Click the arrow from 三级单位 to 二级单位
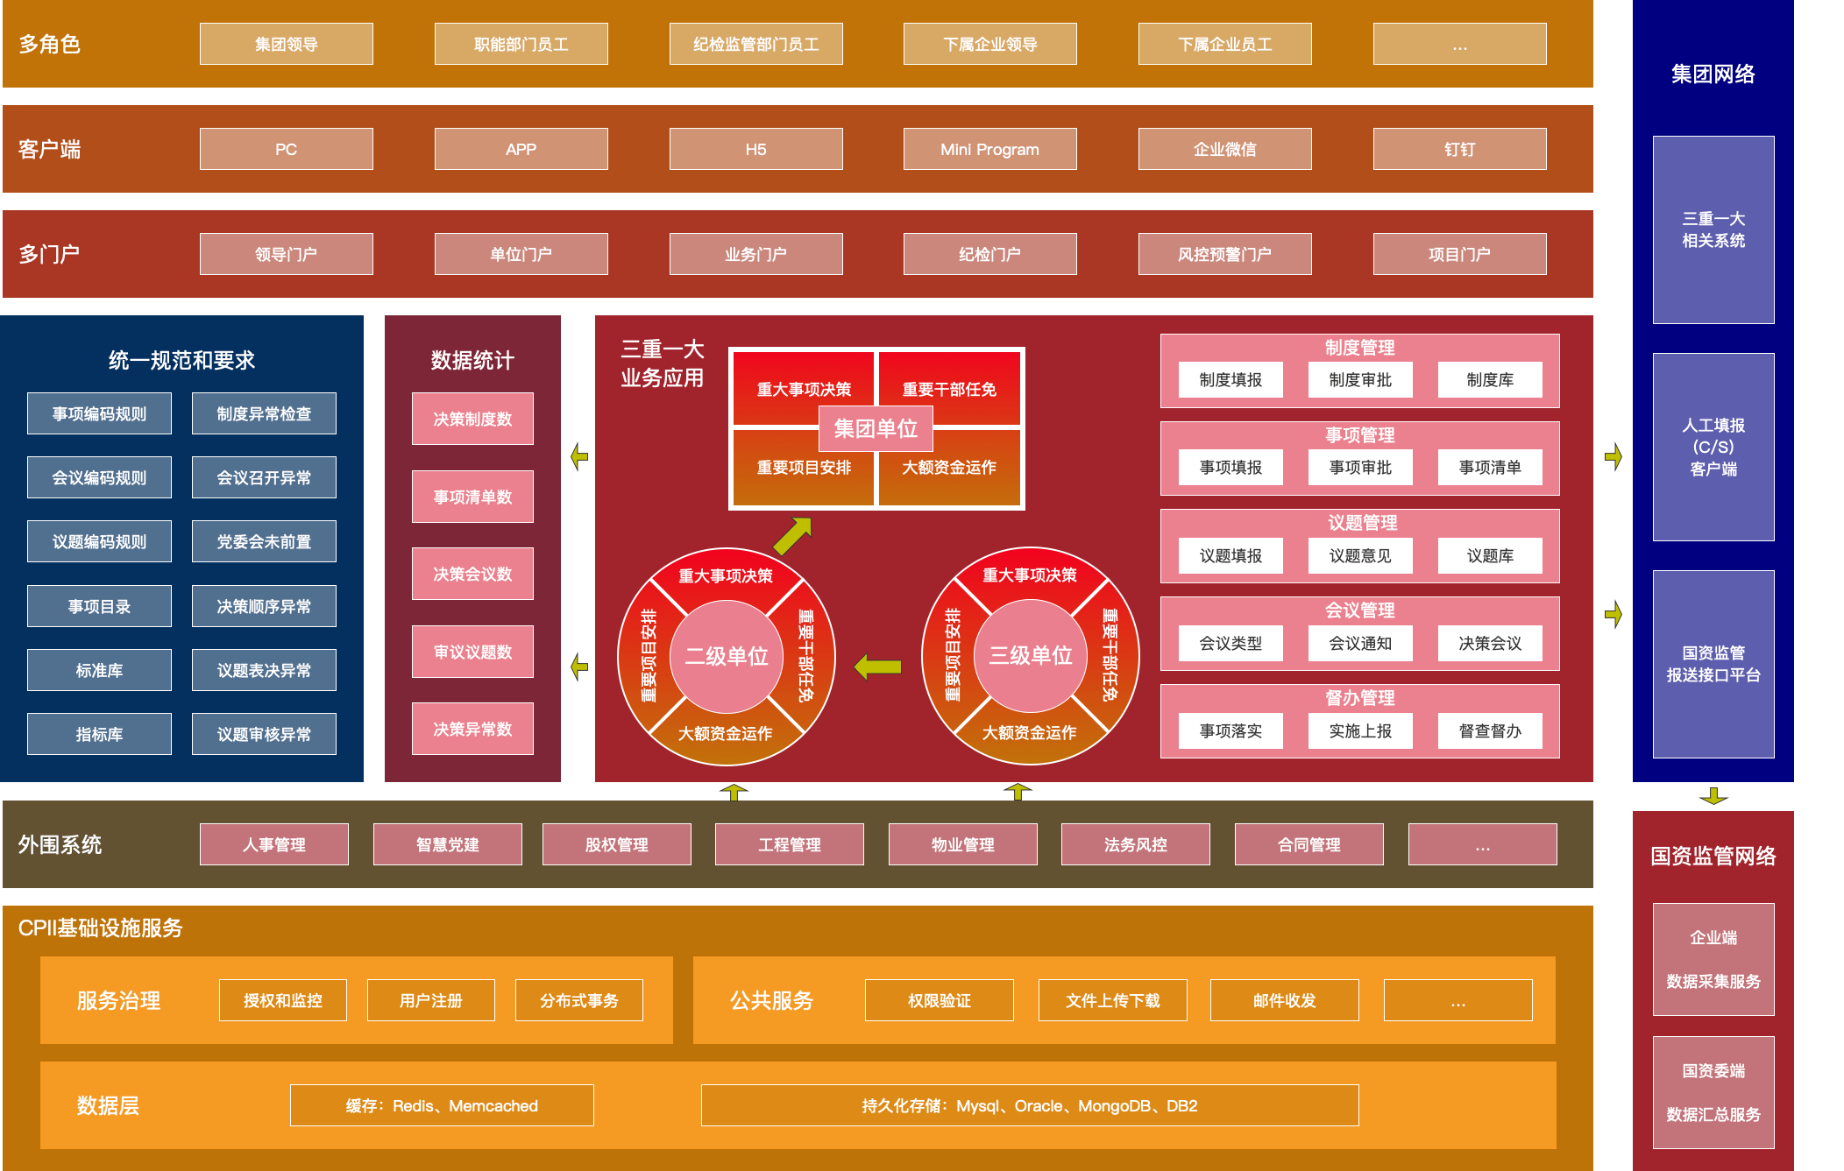 click(878, 667)
